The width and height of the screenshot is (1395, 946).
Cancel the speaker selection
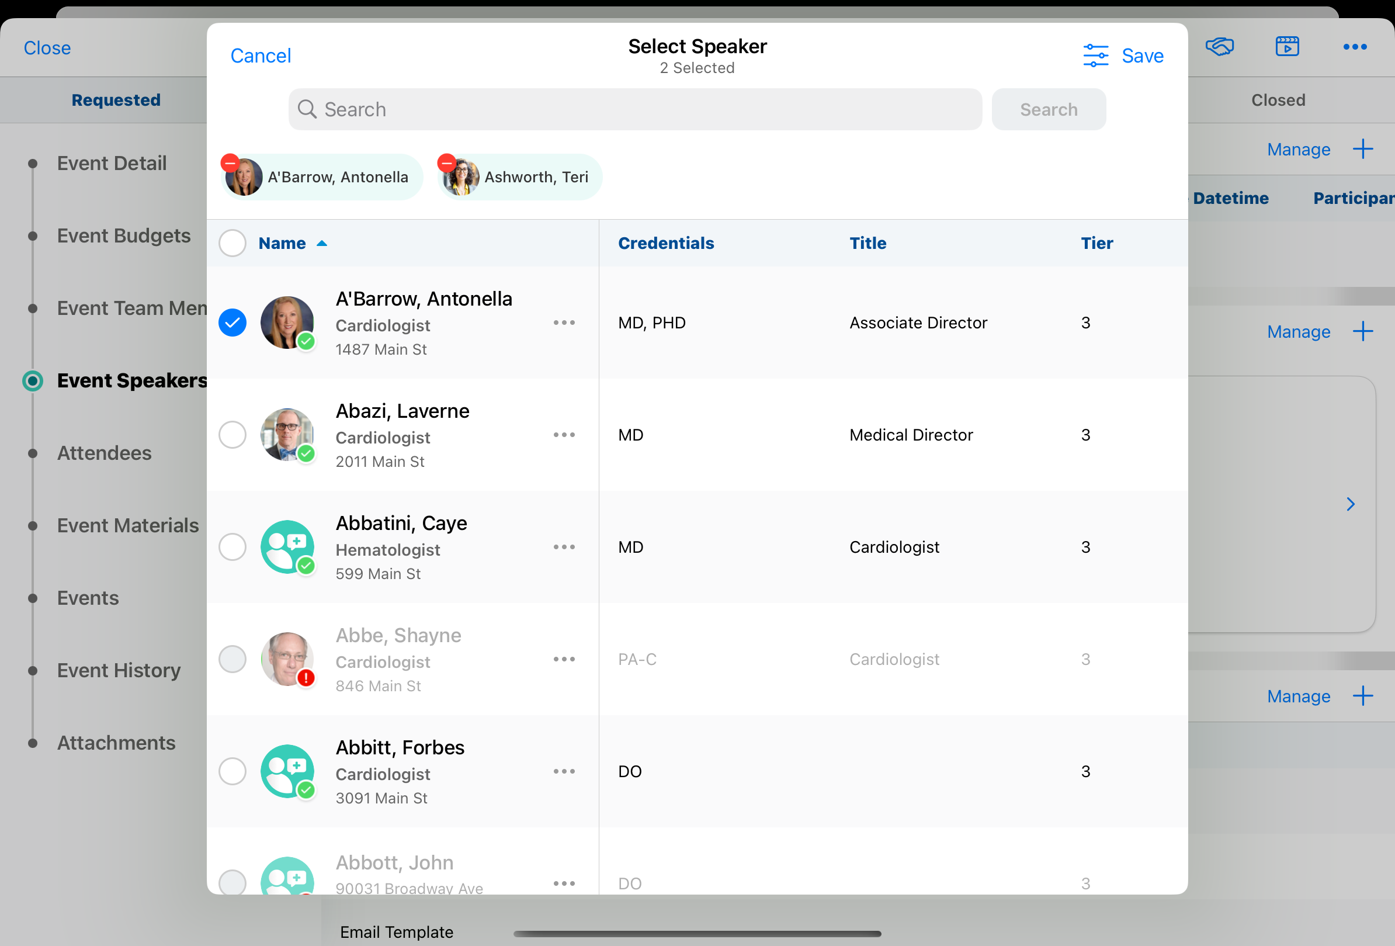pos(261,56)
